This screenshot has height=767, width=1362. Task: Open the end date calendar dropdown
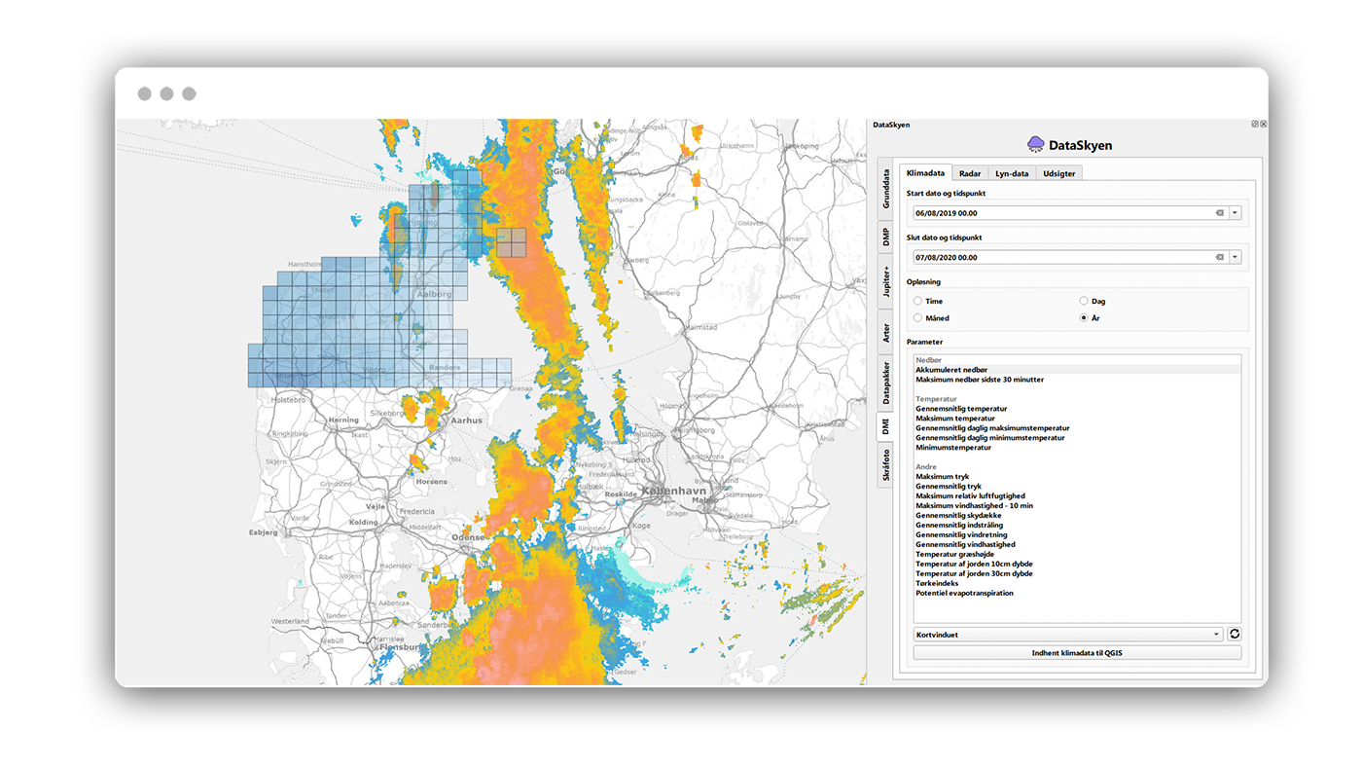point(1235,257)
